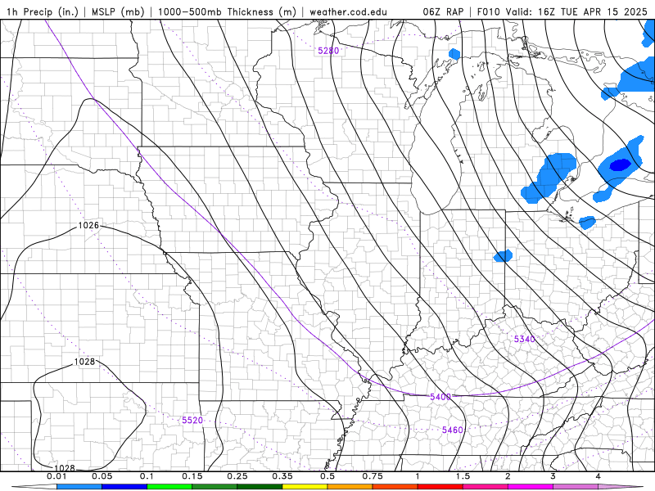Image resolution: width=655 pixels, height=491 pixels.
Task: Click the 1026 isobar label
Action: pyautogui.click(x=88, y=226)
